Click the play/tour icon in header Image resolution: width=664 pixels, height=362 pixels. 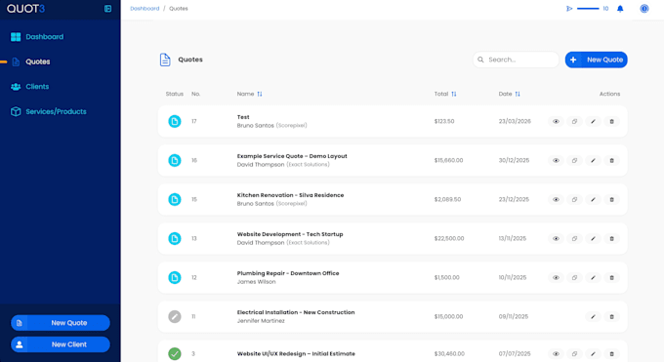pos(569,9)
